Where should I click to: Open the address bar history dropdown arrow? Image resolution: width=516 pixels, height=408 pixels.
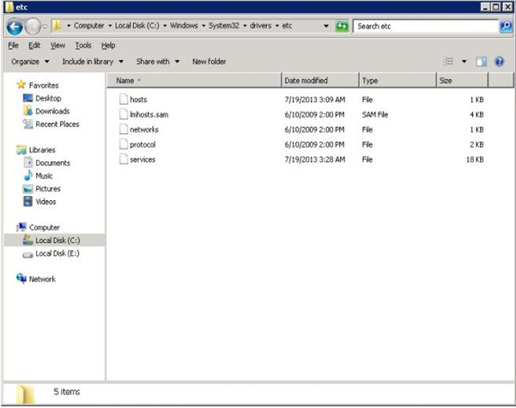[326, 26]
